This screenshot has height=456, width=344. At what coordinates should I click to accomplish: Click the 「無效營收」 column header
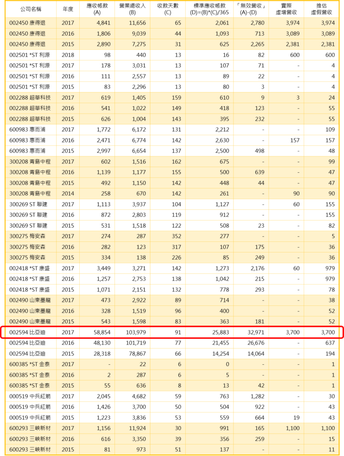[251, 9]
